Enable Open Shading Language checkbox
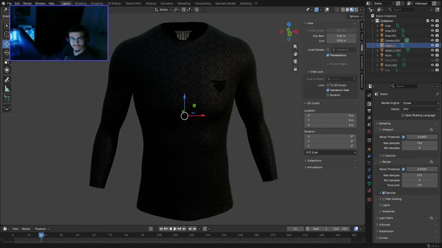 click(x=403, y=115)
